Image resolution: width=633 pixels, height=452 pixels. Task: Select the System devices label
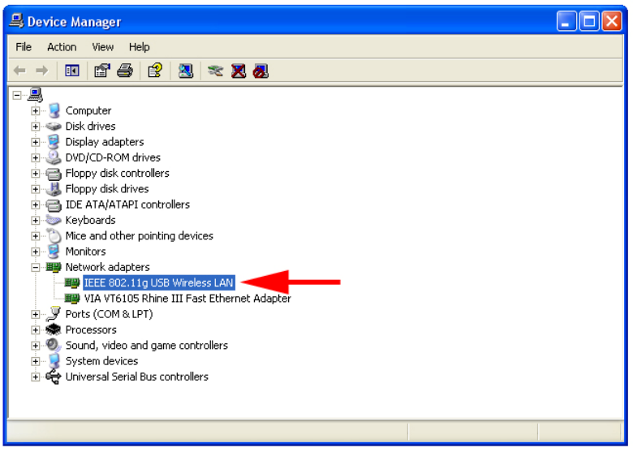tap(101, 361)
